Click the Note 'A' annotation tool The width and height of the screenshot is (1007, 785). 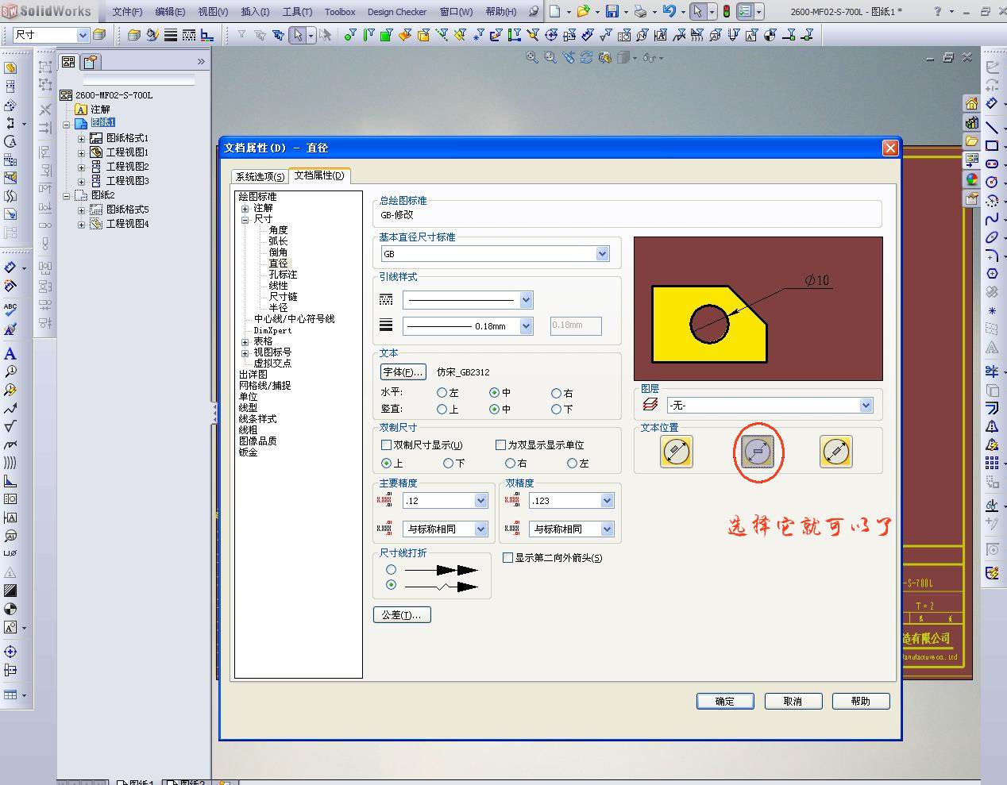[x=10, y=353]
